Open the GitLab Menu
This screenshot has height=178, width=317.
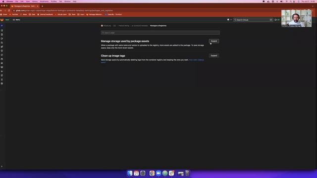coord(16,20)
